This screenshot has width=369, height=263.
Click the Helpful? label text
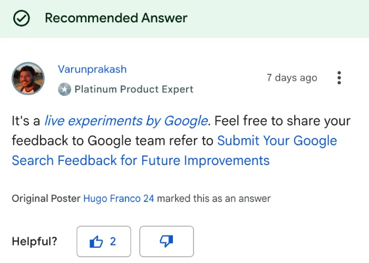tap(35, 241)
